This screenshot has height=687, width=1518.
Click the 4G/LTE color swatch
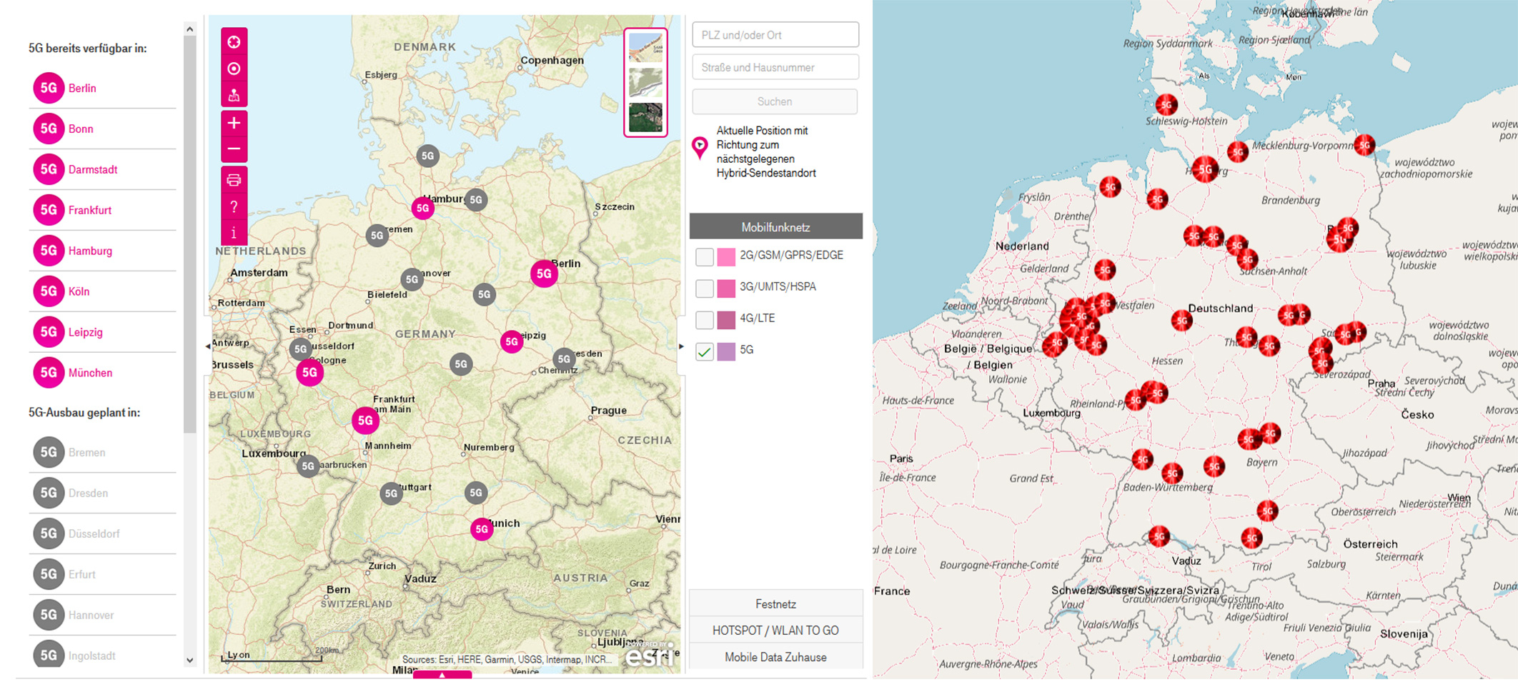click(726, 319)
